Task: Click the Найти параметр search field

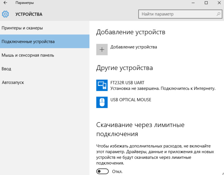Action: coord(180,14)
